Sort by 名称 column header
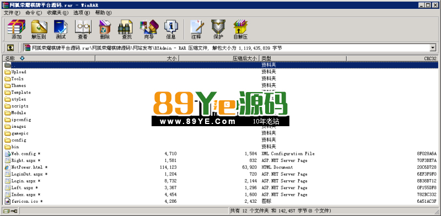The height and width of the screenshot is (216, 441). click(x=49, y=58)
